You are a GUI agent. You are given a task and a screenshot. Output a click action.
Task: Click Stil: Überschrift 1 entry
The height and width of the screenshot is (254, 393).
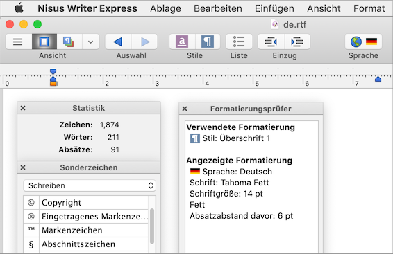click(230, 138)
